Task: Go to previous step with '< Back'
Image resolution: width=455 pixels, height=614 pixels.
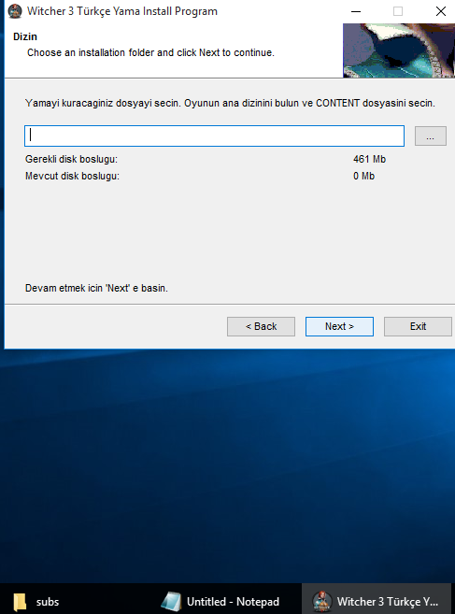Action: click(x=261, y=326)
